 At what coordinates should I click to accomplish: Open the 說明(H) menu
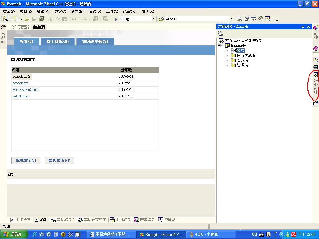click(148, 12)
